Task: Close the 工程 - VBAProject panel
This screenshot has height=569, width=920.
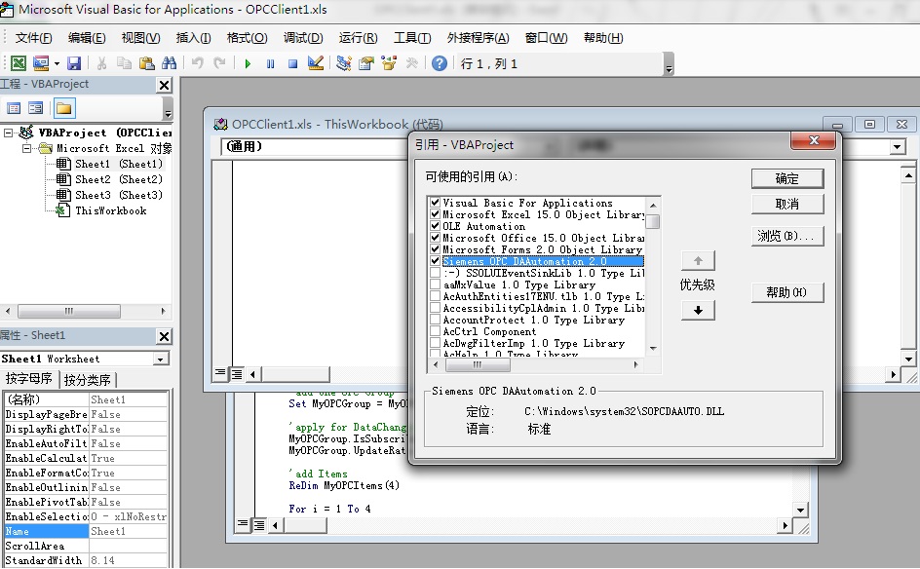Action: (x=165, y=85)
